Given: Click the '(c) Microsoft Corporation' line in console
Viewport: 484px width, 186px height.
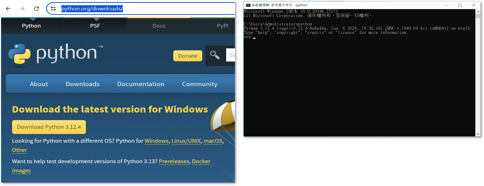Looking at the screenshot, I should [x=308, y=16].
